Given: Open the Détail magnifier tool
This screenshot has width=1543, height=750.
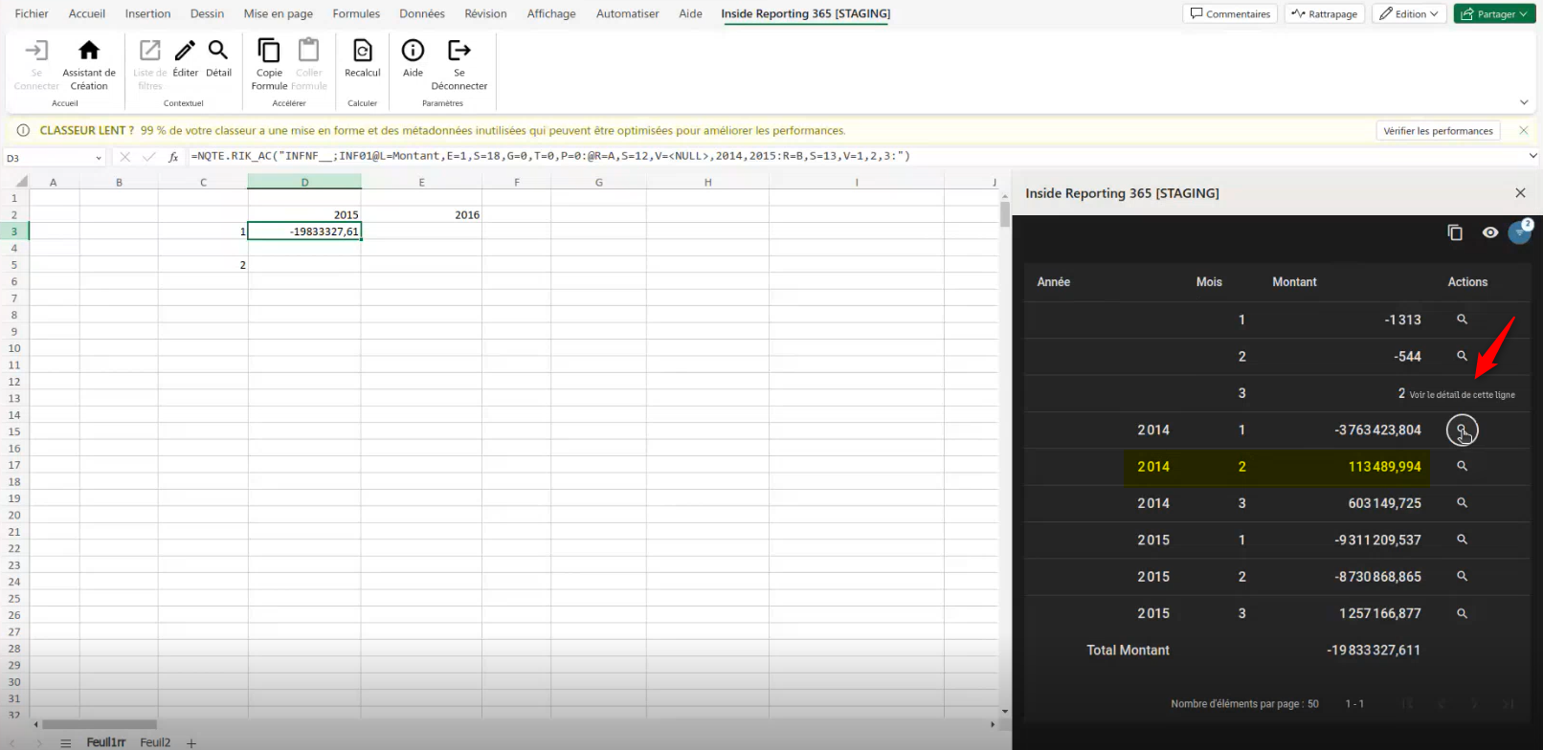Looking at the screenshot, I should coord(218,58).
